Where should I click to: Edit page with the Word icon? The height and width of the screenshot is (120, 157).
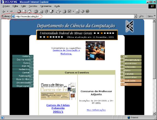pos(69,11)
